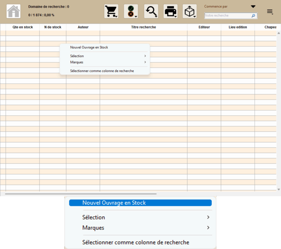Click the 'Editeur' column header

pos(204,27)
